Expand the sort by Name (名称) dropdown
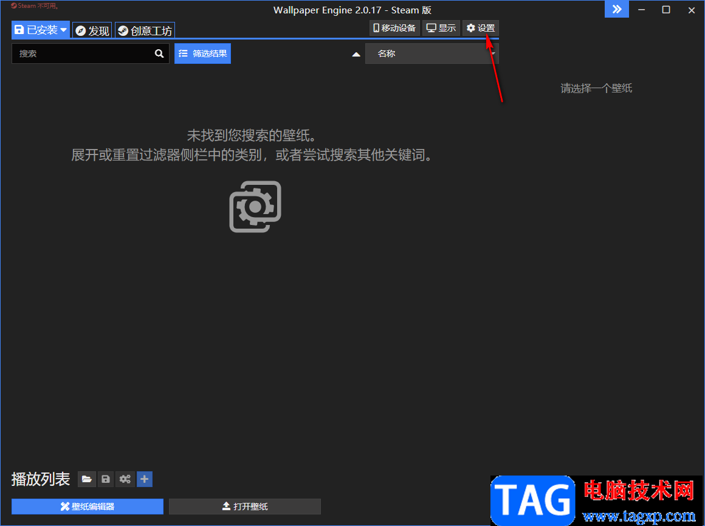Image resolution: width=705 pixels, height=526 pixels. click(x=432, y=54)
